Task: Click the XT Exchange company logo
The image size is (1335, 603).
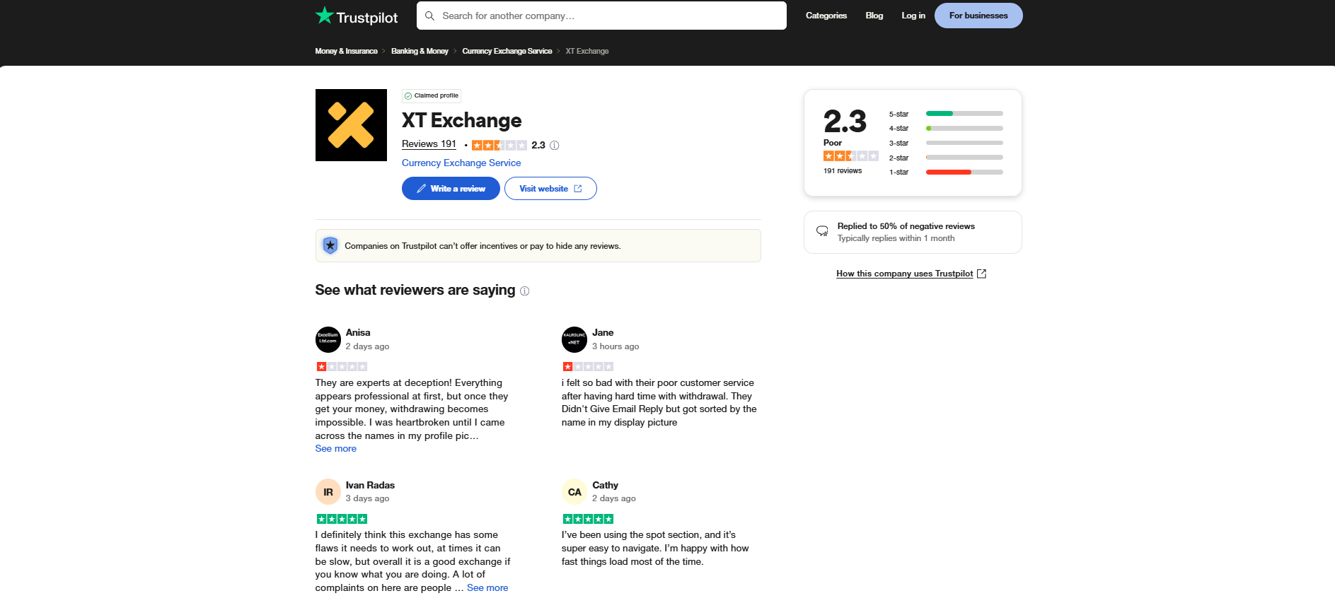Action: coord(351,125)
